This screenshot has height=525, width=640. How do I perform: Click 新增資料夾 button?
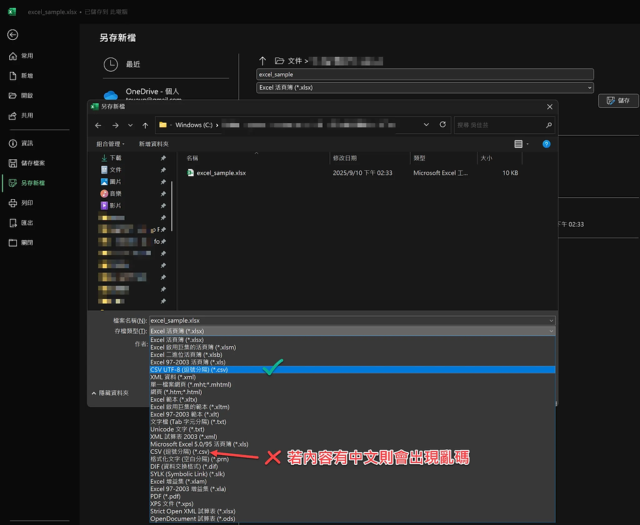(153, 144)
